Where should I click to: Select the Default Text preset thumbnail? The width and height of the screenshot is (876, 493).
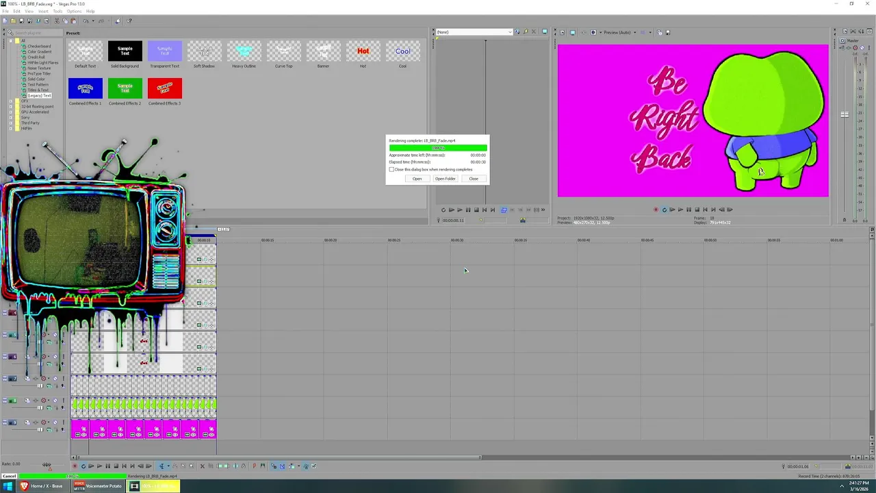click(x=86, y=51)
